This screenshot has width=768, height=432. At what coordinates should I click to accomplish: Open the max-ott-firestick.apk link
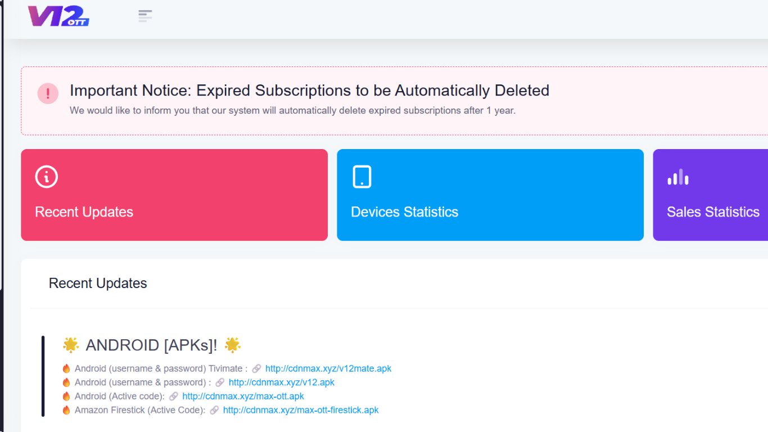pyautogui.click(x=301, y=411)
